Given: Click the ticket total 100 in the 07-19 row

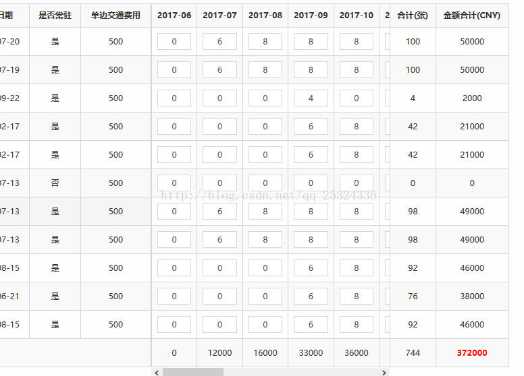Looking at the screenshot, I should [x=413, y=70].
